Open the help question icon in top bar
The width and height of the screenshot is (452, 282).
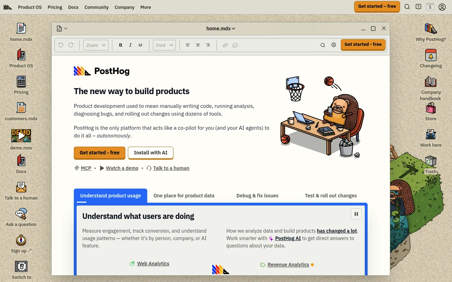418,7
